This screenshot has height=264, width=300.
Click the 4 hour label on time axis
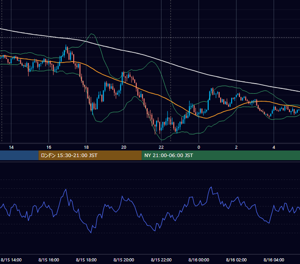pos(274,147)
